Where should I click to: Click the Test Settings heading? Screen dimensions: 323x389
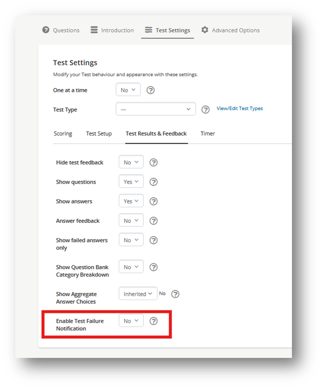(x=75, y=63)
